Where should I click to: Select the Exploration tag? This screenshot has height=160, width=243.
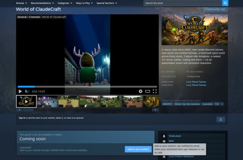pyautogui.click(x=207, y=104)
